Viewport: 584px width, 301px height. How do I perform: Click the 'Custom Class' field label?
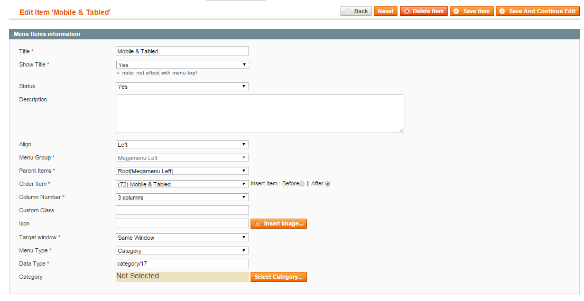tap(36, 210)
